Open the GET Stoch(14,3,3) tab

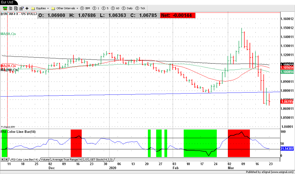click(x=101, y=160)
